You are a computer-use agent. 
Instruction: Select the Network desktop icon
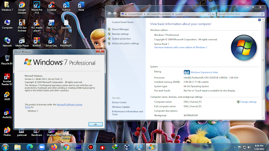7,42
